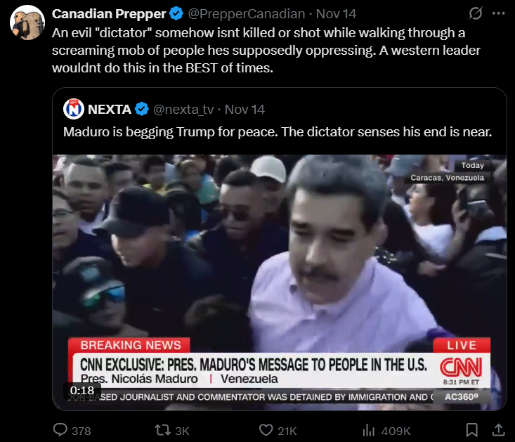
Task: Open the three-dot more options menu
Action: (499, 13)
